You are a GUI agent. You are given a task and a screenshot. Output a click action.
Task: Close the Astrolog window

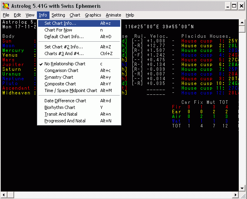[x=242, y=6]
